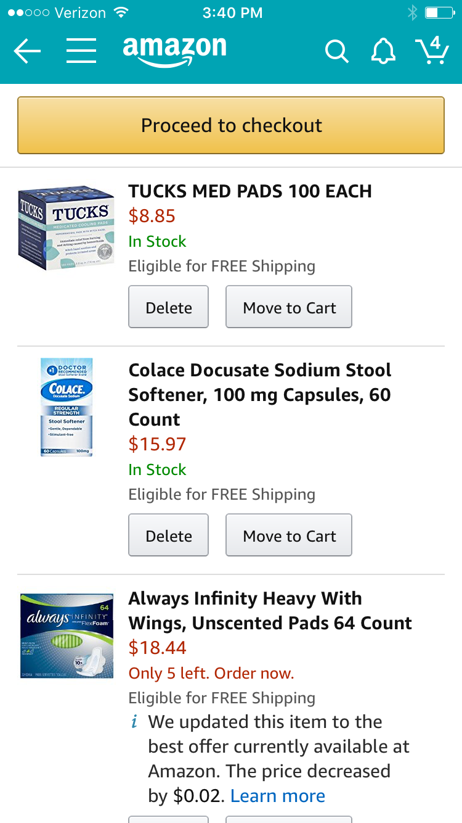Tap the Always Infinity pads thumbnail
Screen dimensions: 462x823
tap(67, 636)
